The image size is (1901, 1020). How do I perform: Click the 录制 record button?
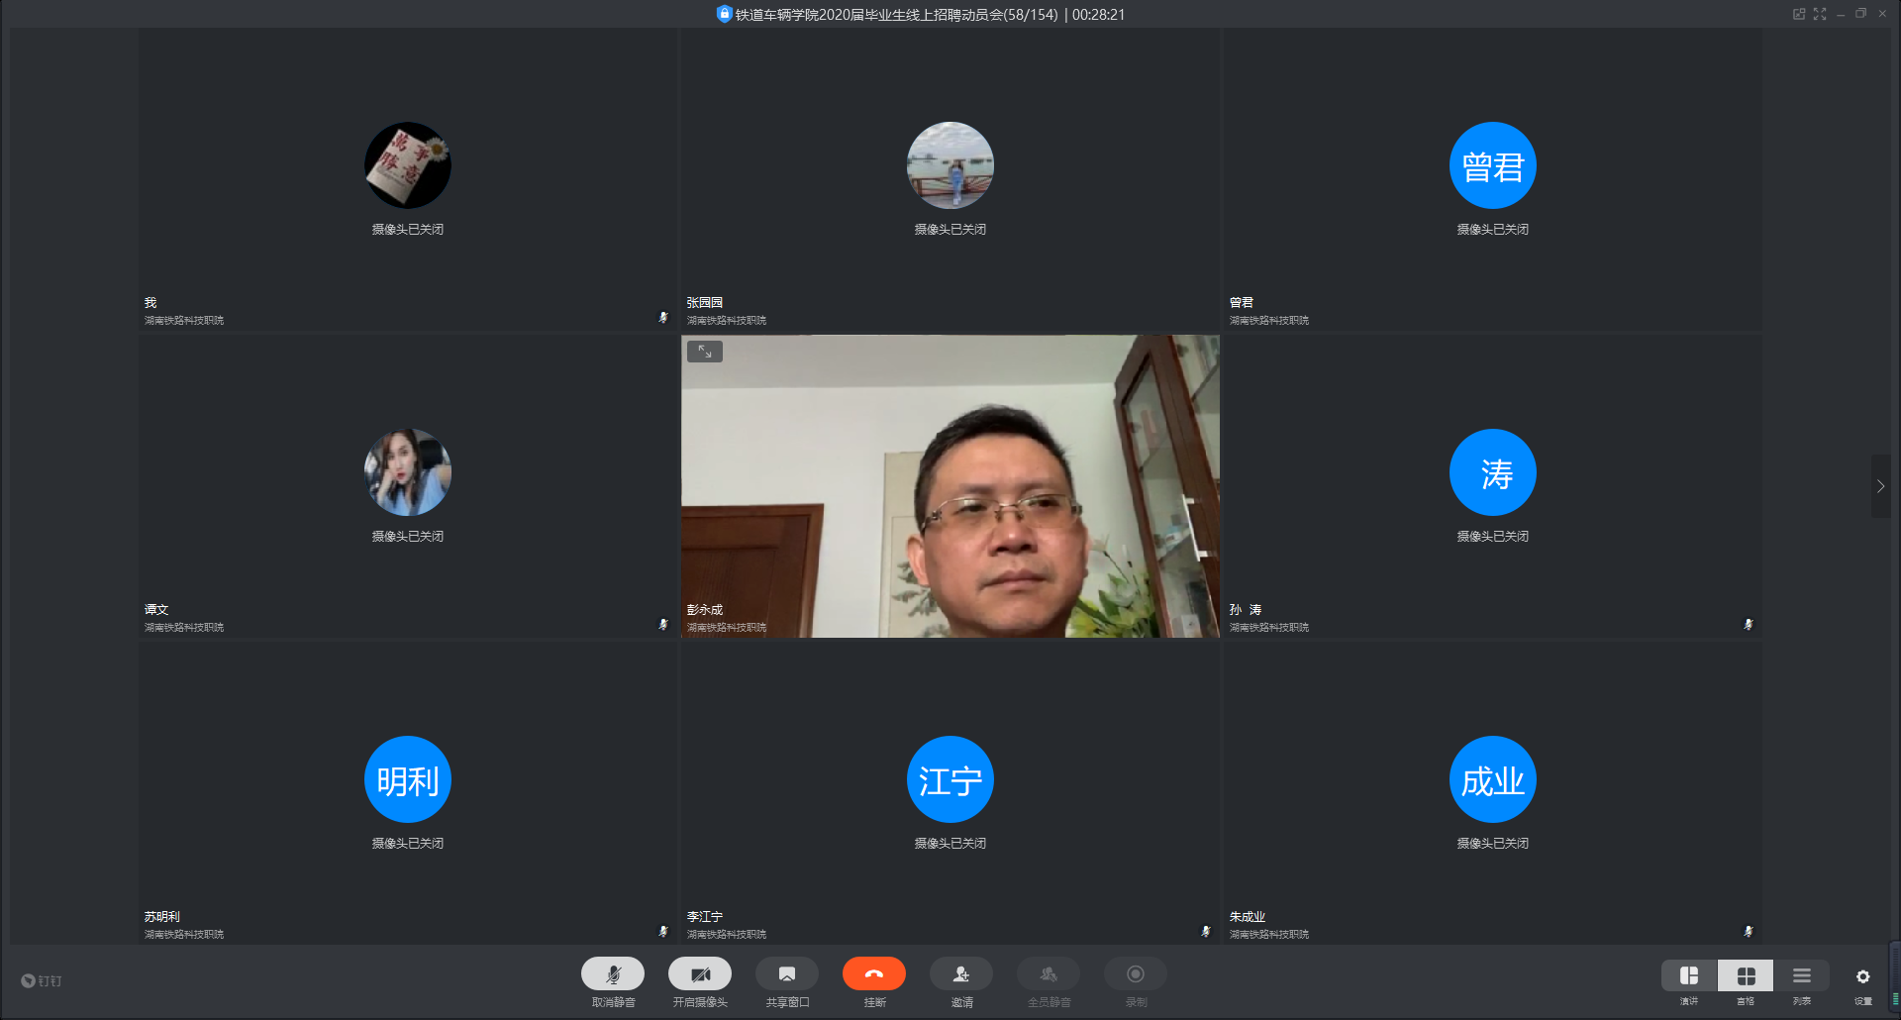1136,974
